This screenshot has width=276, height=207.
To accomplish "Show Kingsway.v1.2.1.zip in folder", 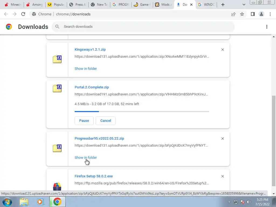I will click(86, 69).
